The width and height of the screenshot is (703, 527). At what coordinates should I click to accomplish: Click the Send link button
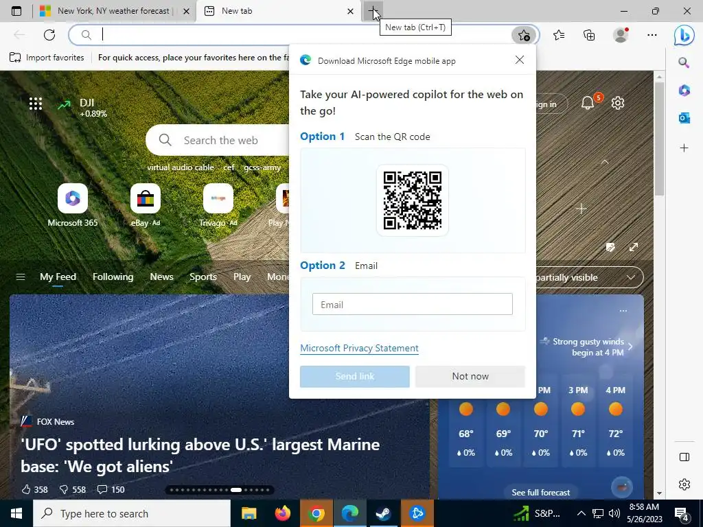coord(355,377)
